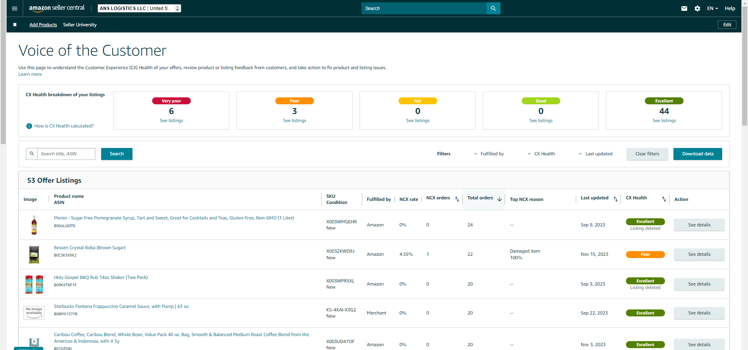This screenshot has height=350, width=748.
Task: Click Damaged item 100% cell
Action: tap(525, 254)
